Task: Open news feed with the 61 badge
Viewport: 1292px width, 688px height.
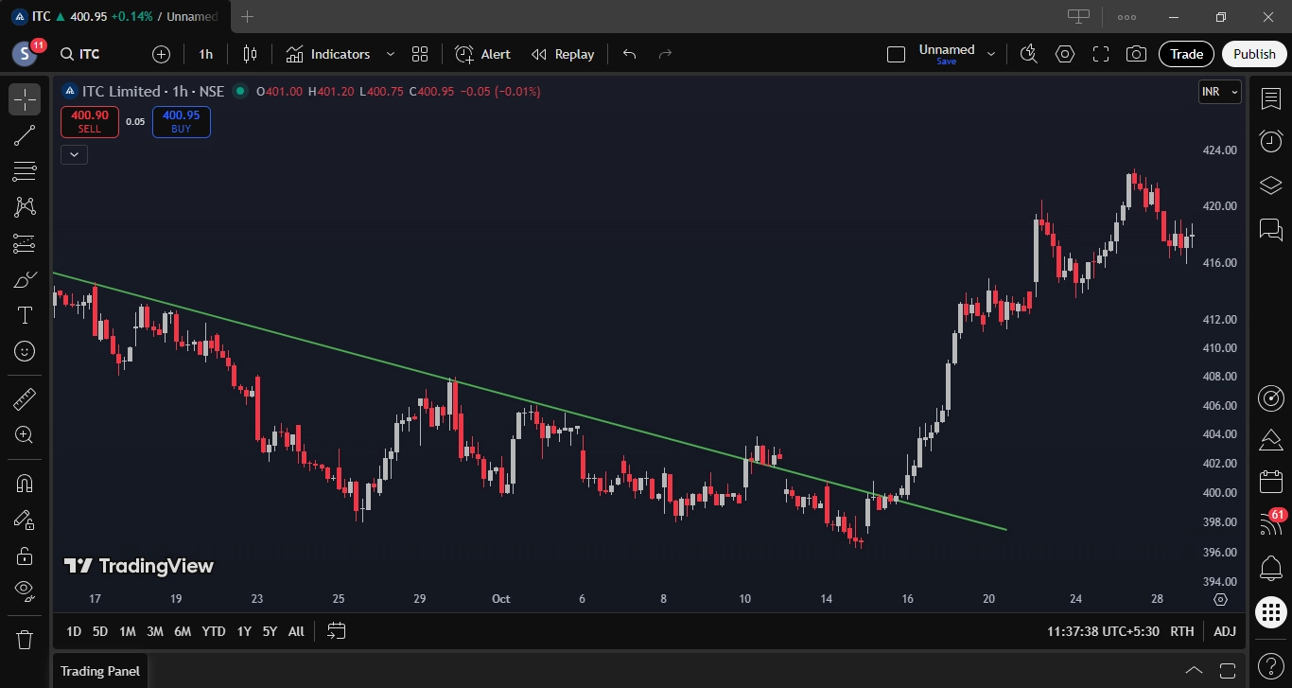Action: [x=1271, y=525]
